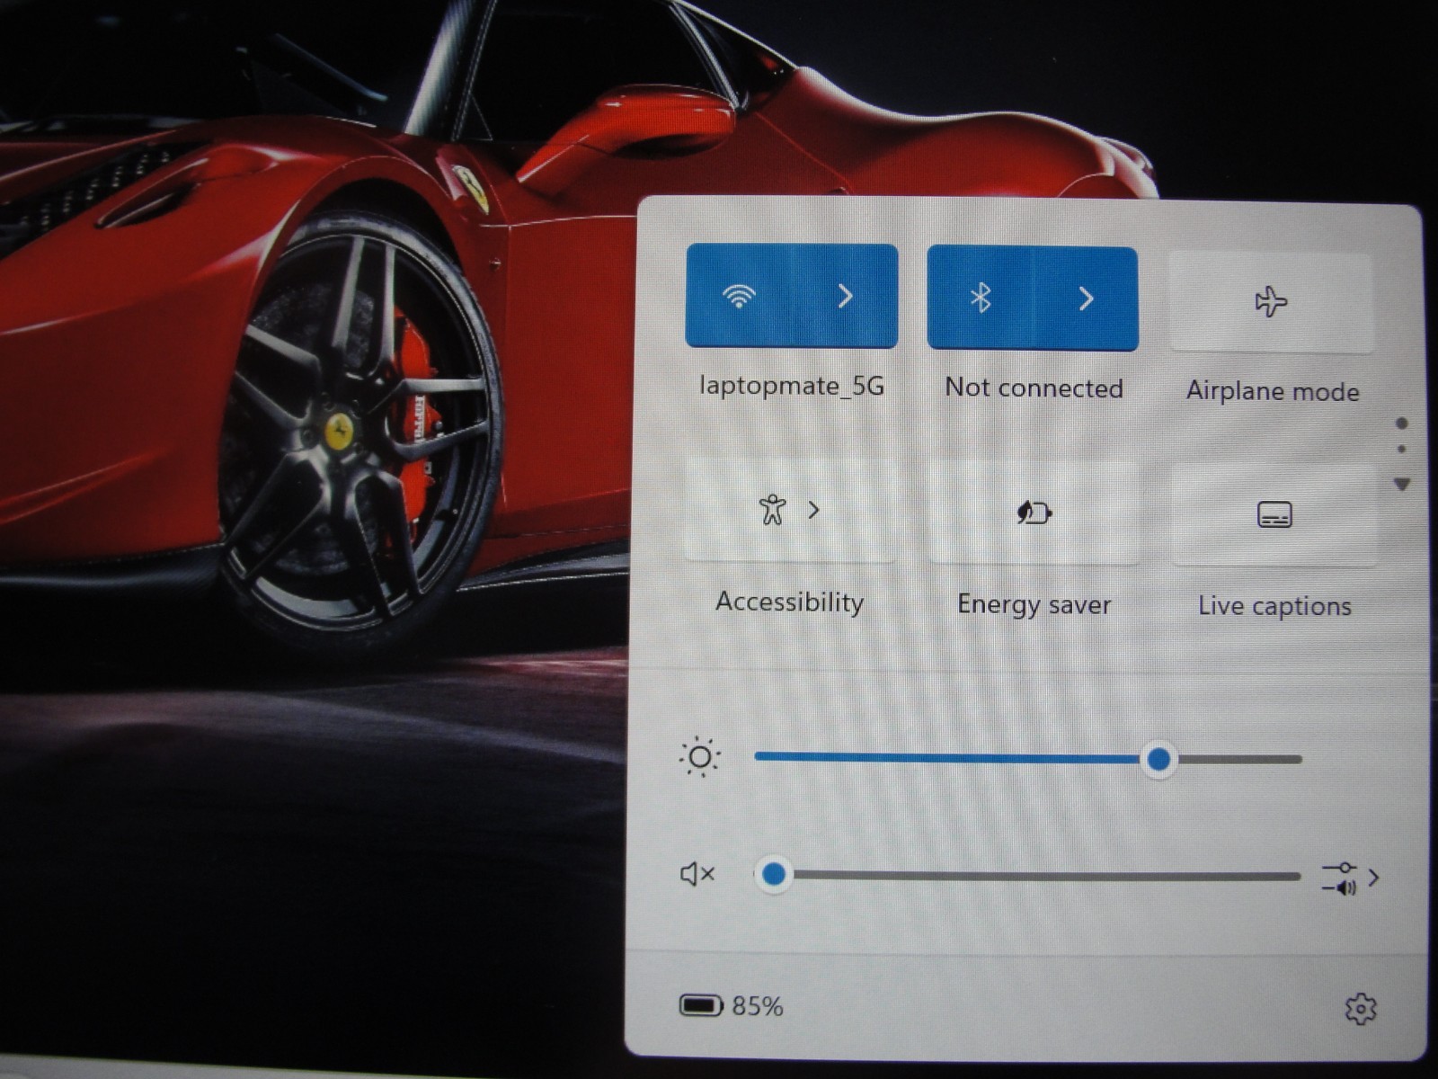Click the Live captions label
This screenshot has height=1079, width=1438.
tap(1274, 606)
